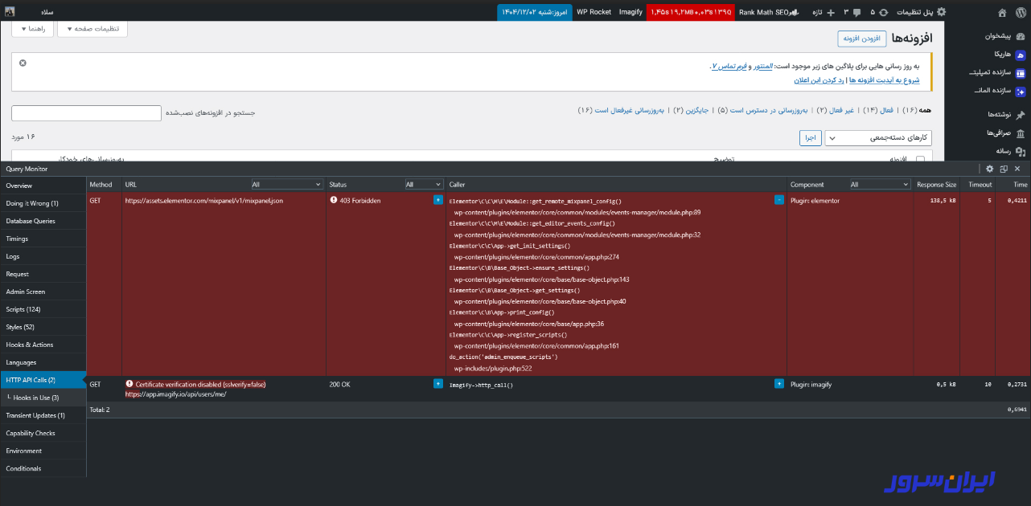1031x506 pixels.
Task: Open comments via the speech bubble icon
Action: [x=856, y=10]
